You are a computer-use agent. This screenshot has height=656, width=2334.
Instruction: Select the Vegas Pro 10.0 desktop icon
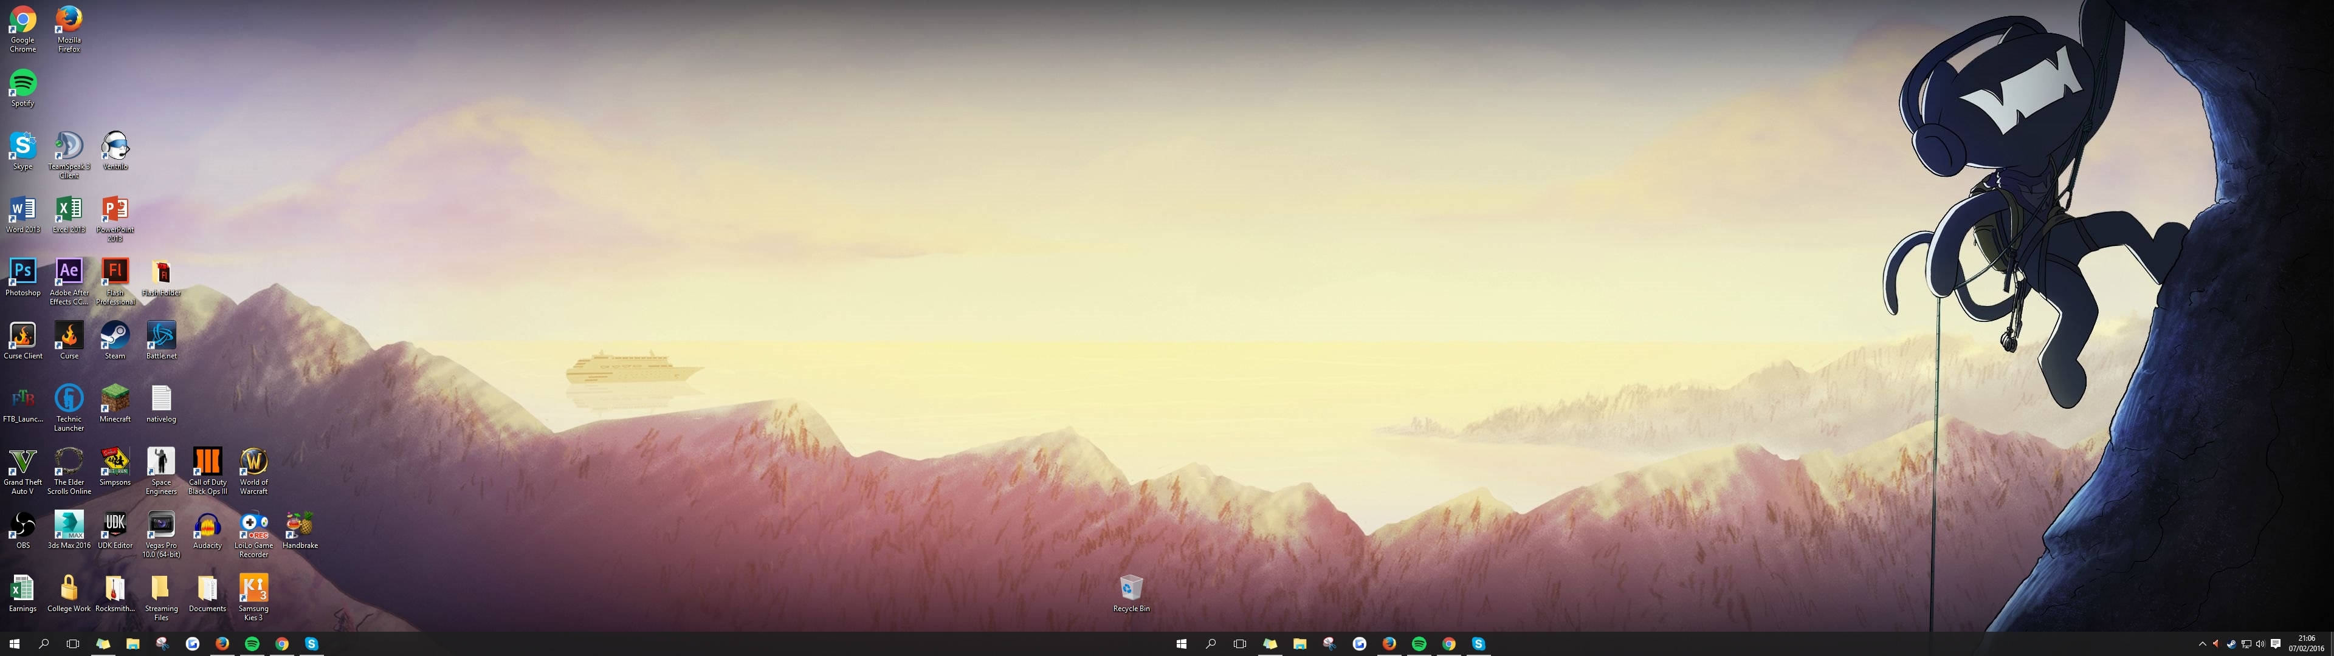pos(161,525)
